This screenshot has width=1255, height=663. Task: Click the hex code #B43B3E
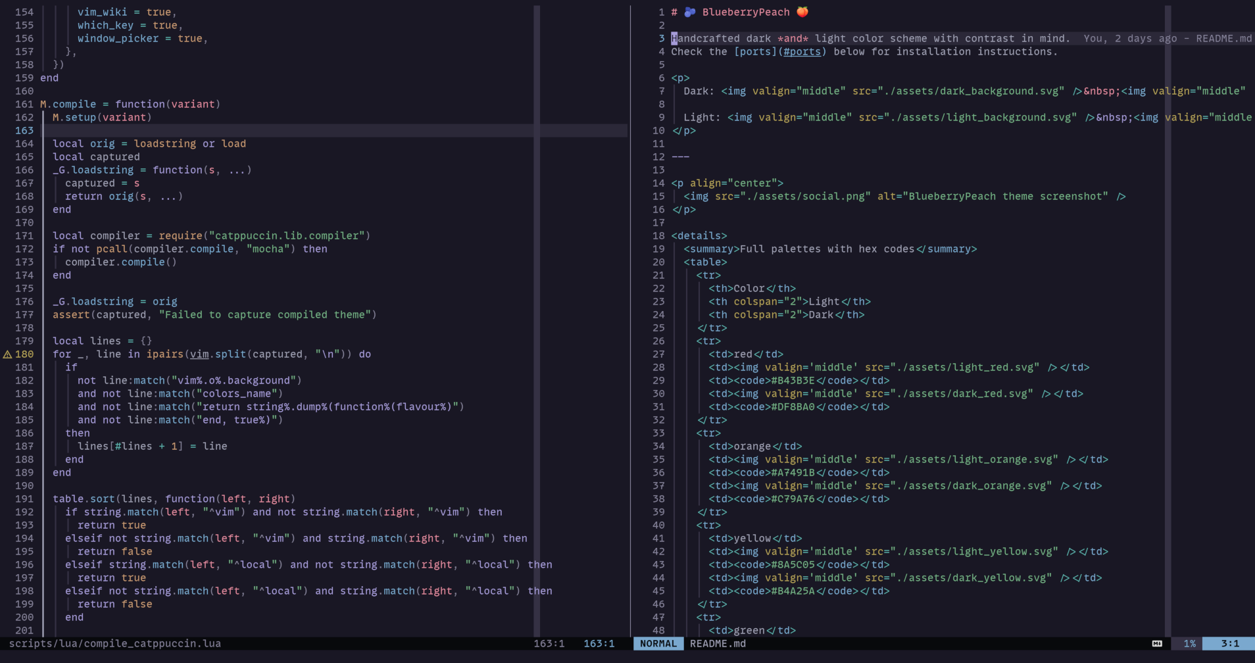pyautogui.click(x=793, y=380)
